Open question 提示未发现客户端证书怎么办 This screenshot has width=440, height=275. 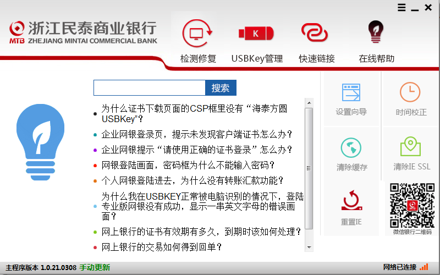196,134
